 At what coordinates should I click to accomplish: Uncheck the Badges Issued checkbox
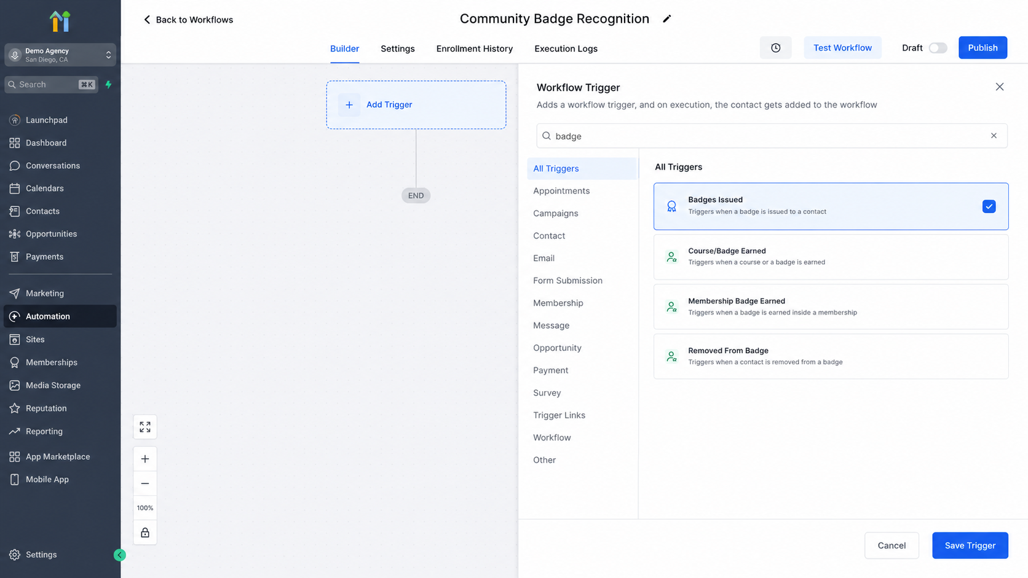(x=989, y=206)
